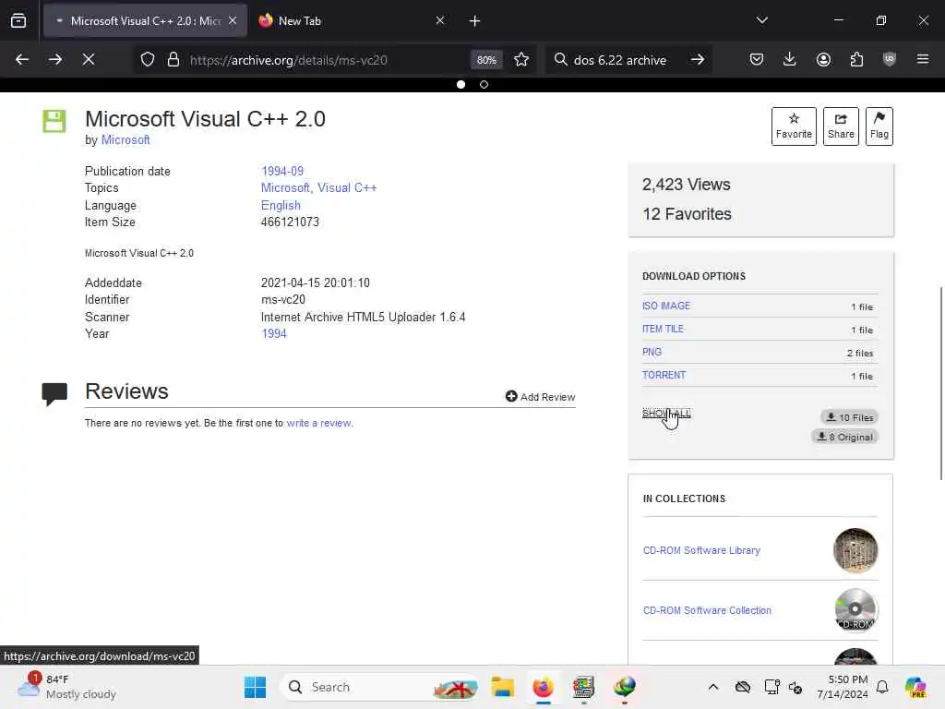945x709 pixels.
Task: Click the speaker muted volume tray icon
Action: pyautogui.click(x=795, y=687)
